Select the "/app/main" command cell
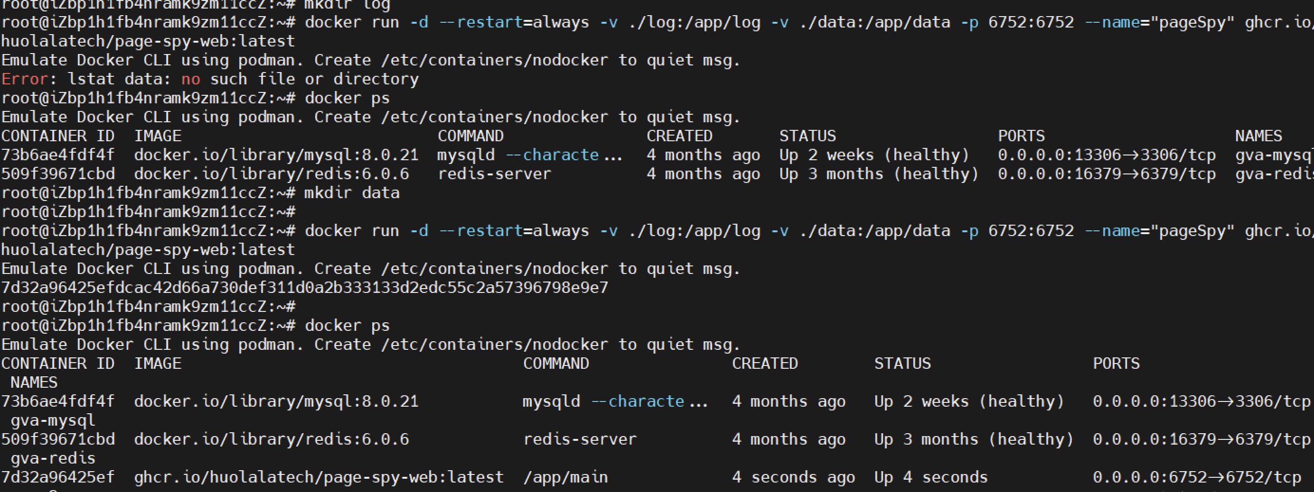Screen dimensions: 1314x492 coord(565,477)
